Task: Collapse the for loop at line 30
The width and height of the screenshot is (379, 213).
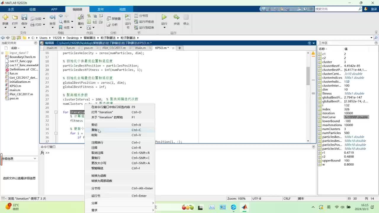Action: click(56, 112)
